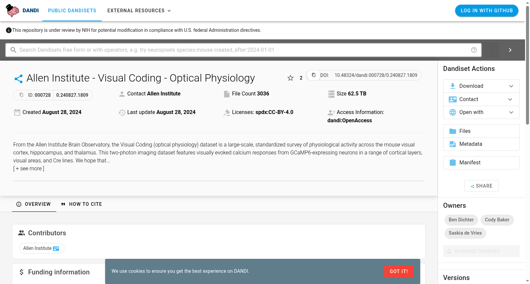
Task: Click the Allen Institute contributor chip
Action: tap(41, 248)
